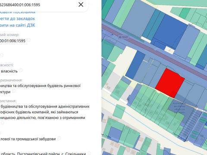This screenshot has width=207, height=155.
Task: Copy icon after 'громадської забудови' text
Action: coord(59,138)
